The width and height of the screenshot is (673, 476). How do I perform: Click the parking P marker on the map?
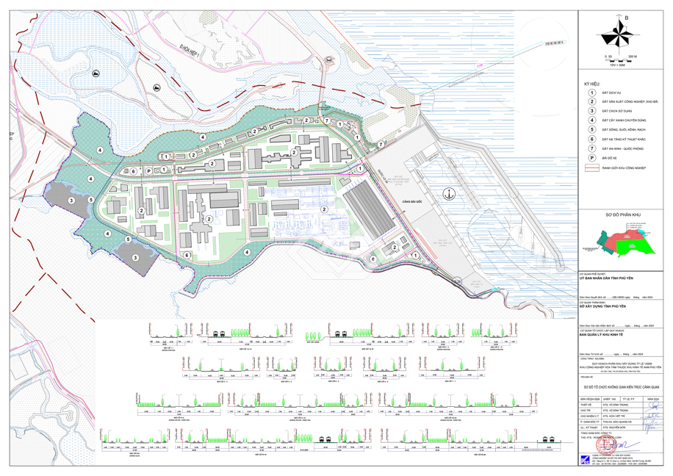point(148,170)
